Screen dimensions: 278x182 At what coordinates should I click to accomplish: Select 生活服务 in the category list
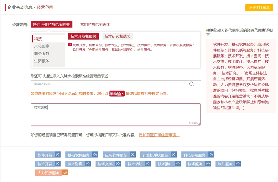(42, 61)
